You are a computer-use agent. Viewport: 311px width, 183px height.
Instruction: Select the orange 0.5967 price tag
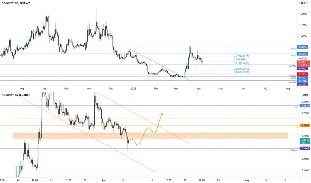(x=305, y=125)
